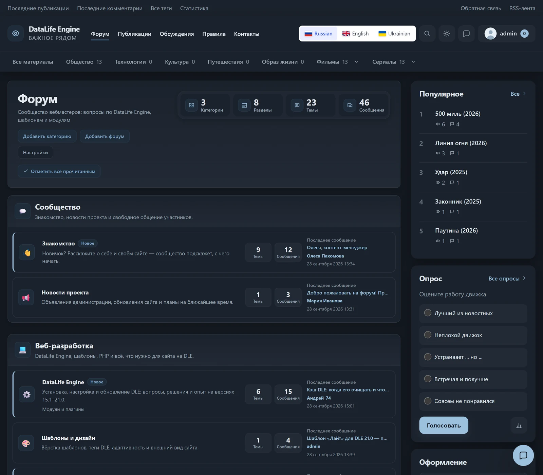The width and height of the screenshot is (543, 475).
Task: Switch language to Ukrainian
Action: click(394, 34)
